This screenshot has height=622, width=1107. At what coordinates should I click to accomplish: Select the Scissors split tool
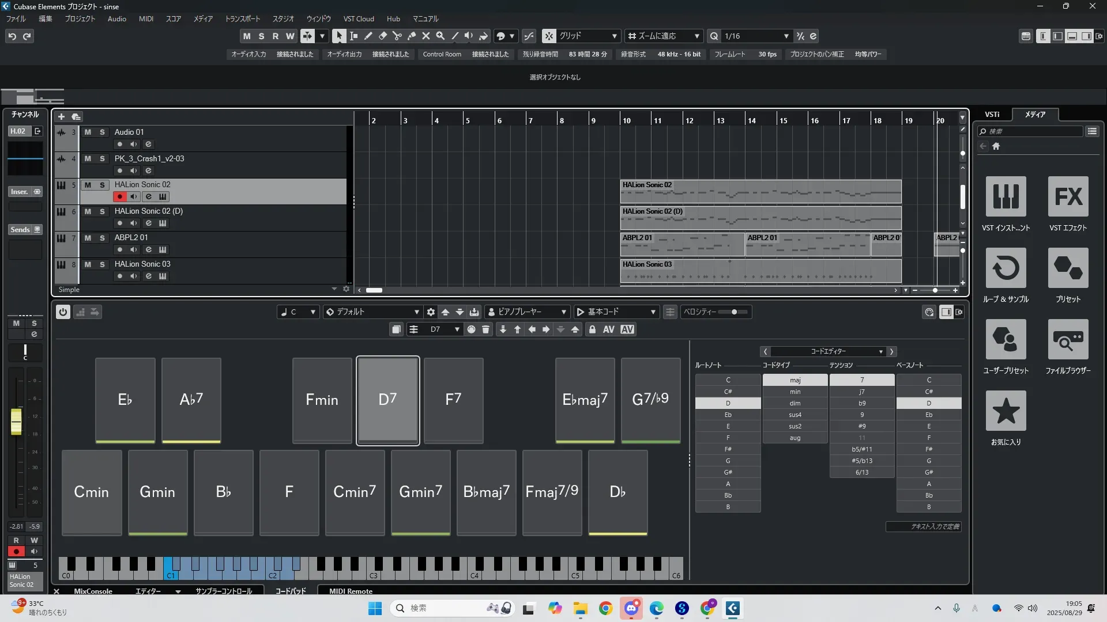click(x=397, y=36)
